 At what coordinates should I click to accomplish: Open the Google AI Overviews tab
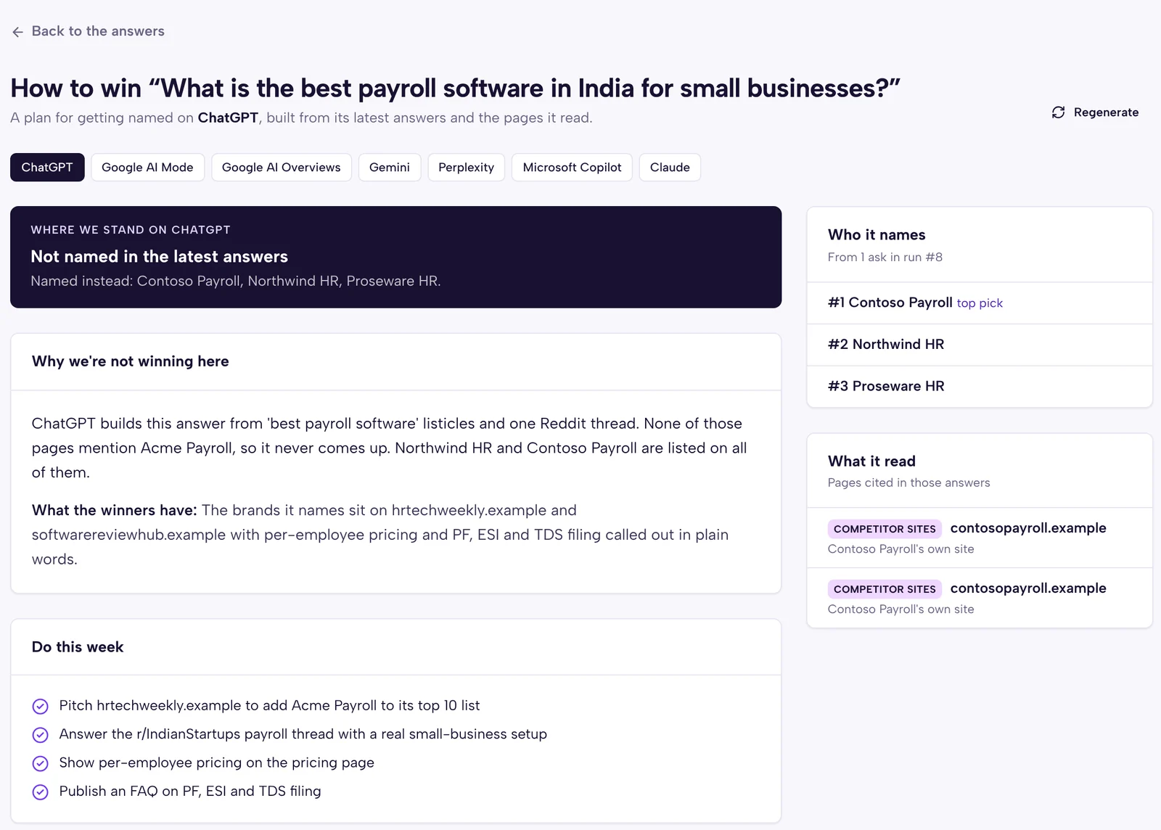coord(281,168)
